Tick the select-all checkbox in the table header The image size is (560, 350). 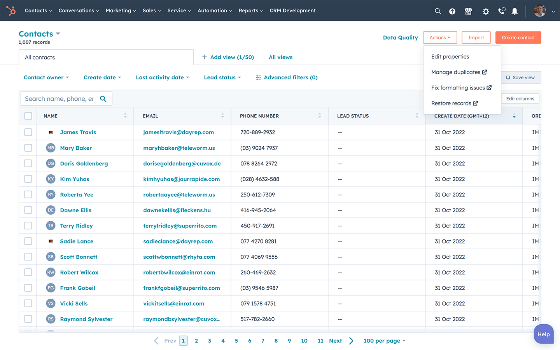[x=28, y=116]
